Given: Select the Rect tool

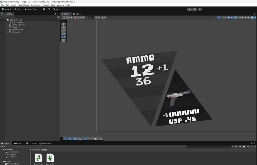Looking at the screenshot, I should pyautogui.click(x=64, y=37).
